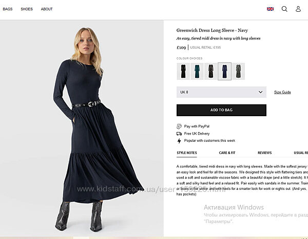Select the navy dress colour swatch
The width and height of the screenshot is (308, 239).
tap(224, 71)
